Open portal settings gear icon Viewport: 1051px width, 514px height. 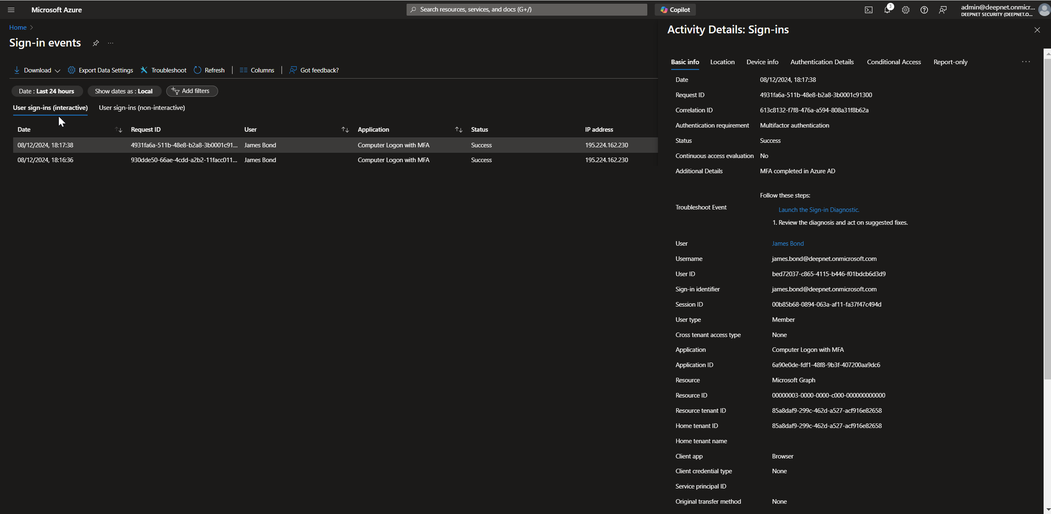tap(905, 10)
